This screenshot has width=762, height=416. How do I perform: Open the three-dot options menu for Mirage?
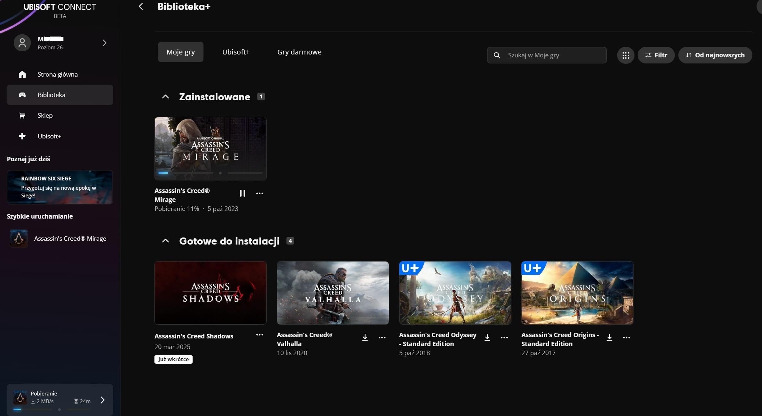point(260,193)
